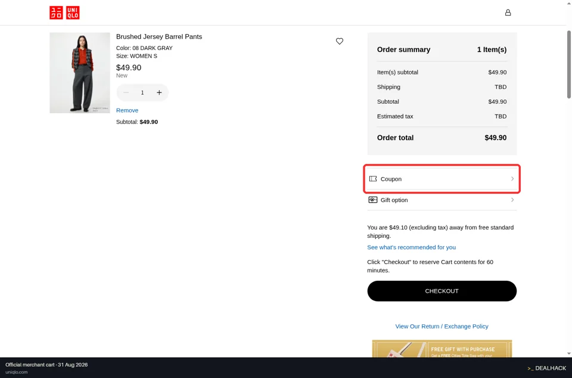
Task: Remove the item from the cart
Action: 127,110
